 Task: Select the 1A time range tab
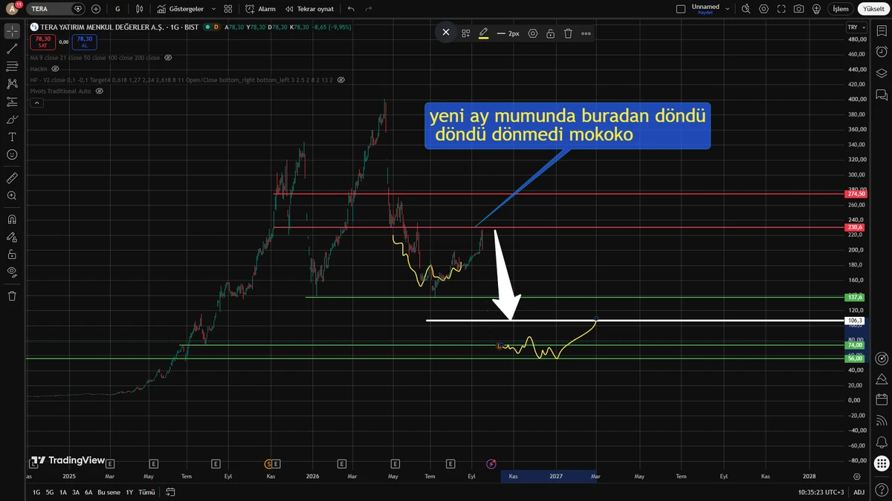(63, 492)
